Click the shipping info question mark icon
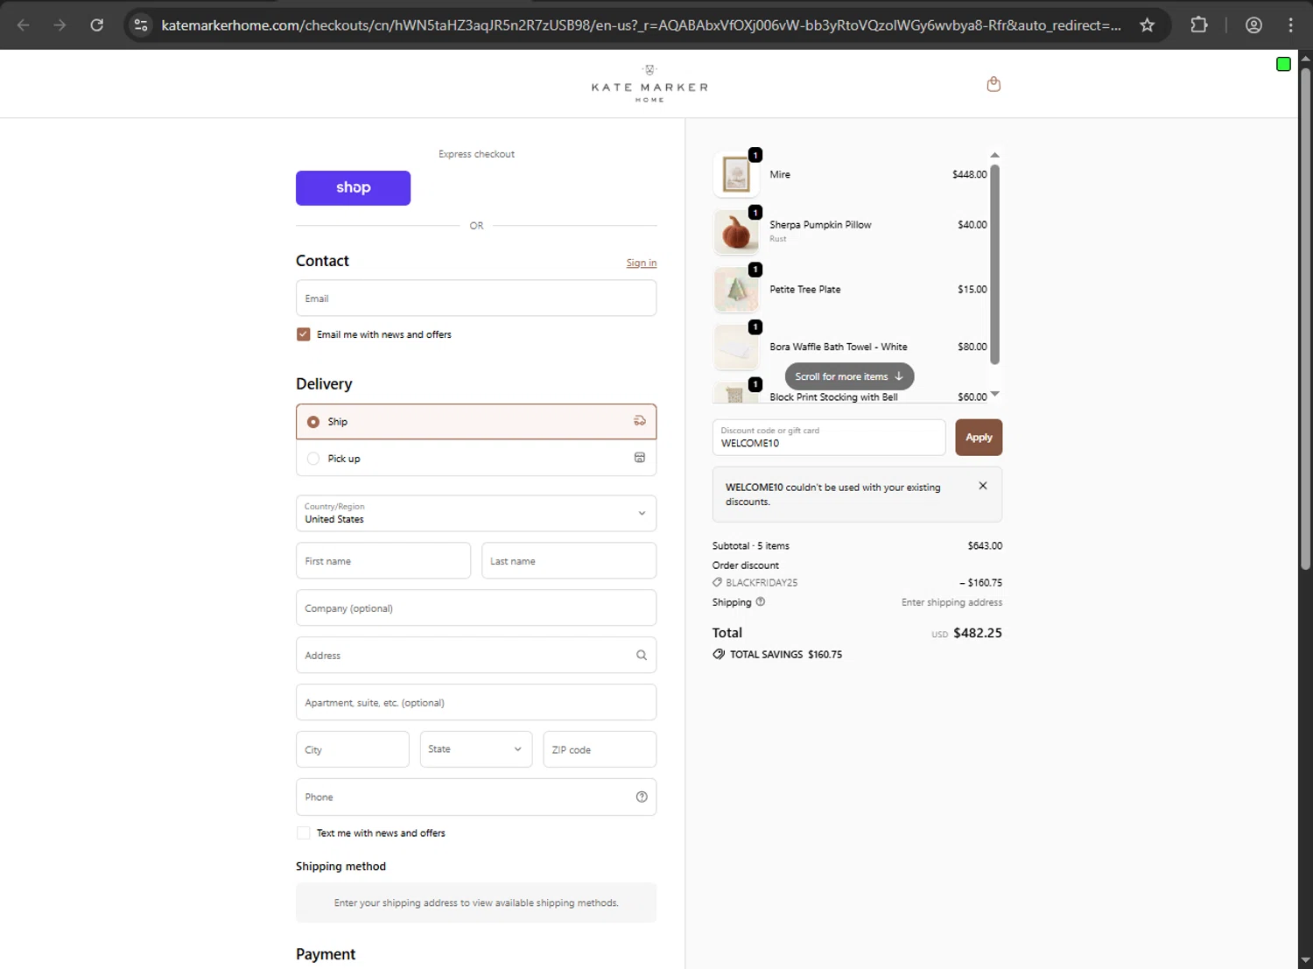The image size is (1313, 969). tap(761, 601)
